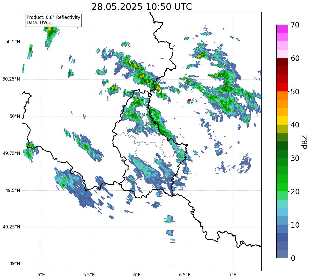Click the 50.5°N latitude label
This screenshot has width=311, height=280.
(13, 42)
